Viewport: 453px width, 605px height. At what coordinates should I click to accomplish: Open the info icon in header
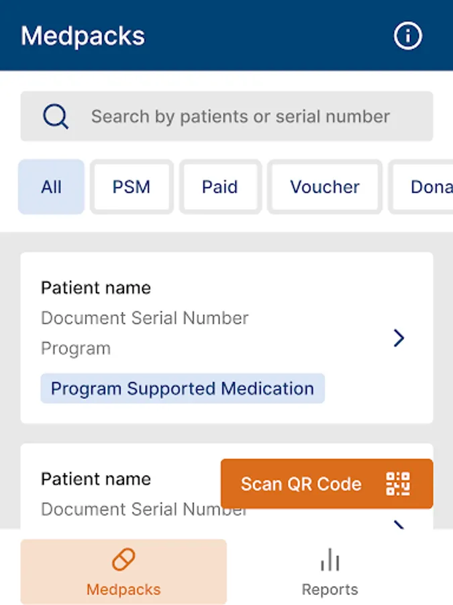coord(408,36)
